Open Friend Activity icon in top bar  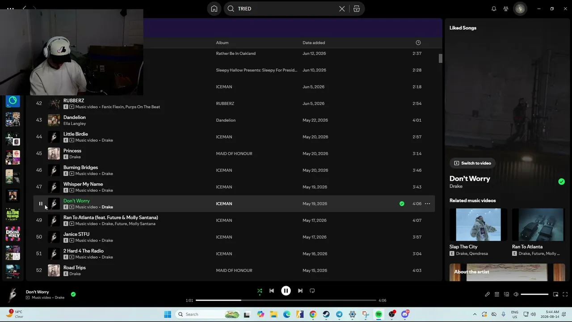pos(506,8)
